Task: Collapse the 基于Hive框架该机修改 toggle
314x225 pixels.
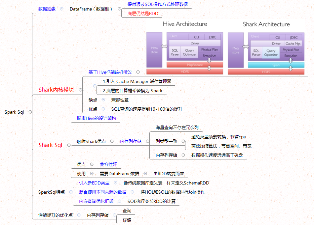Action: pyautogui.click(x=138, y=72)
